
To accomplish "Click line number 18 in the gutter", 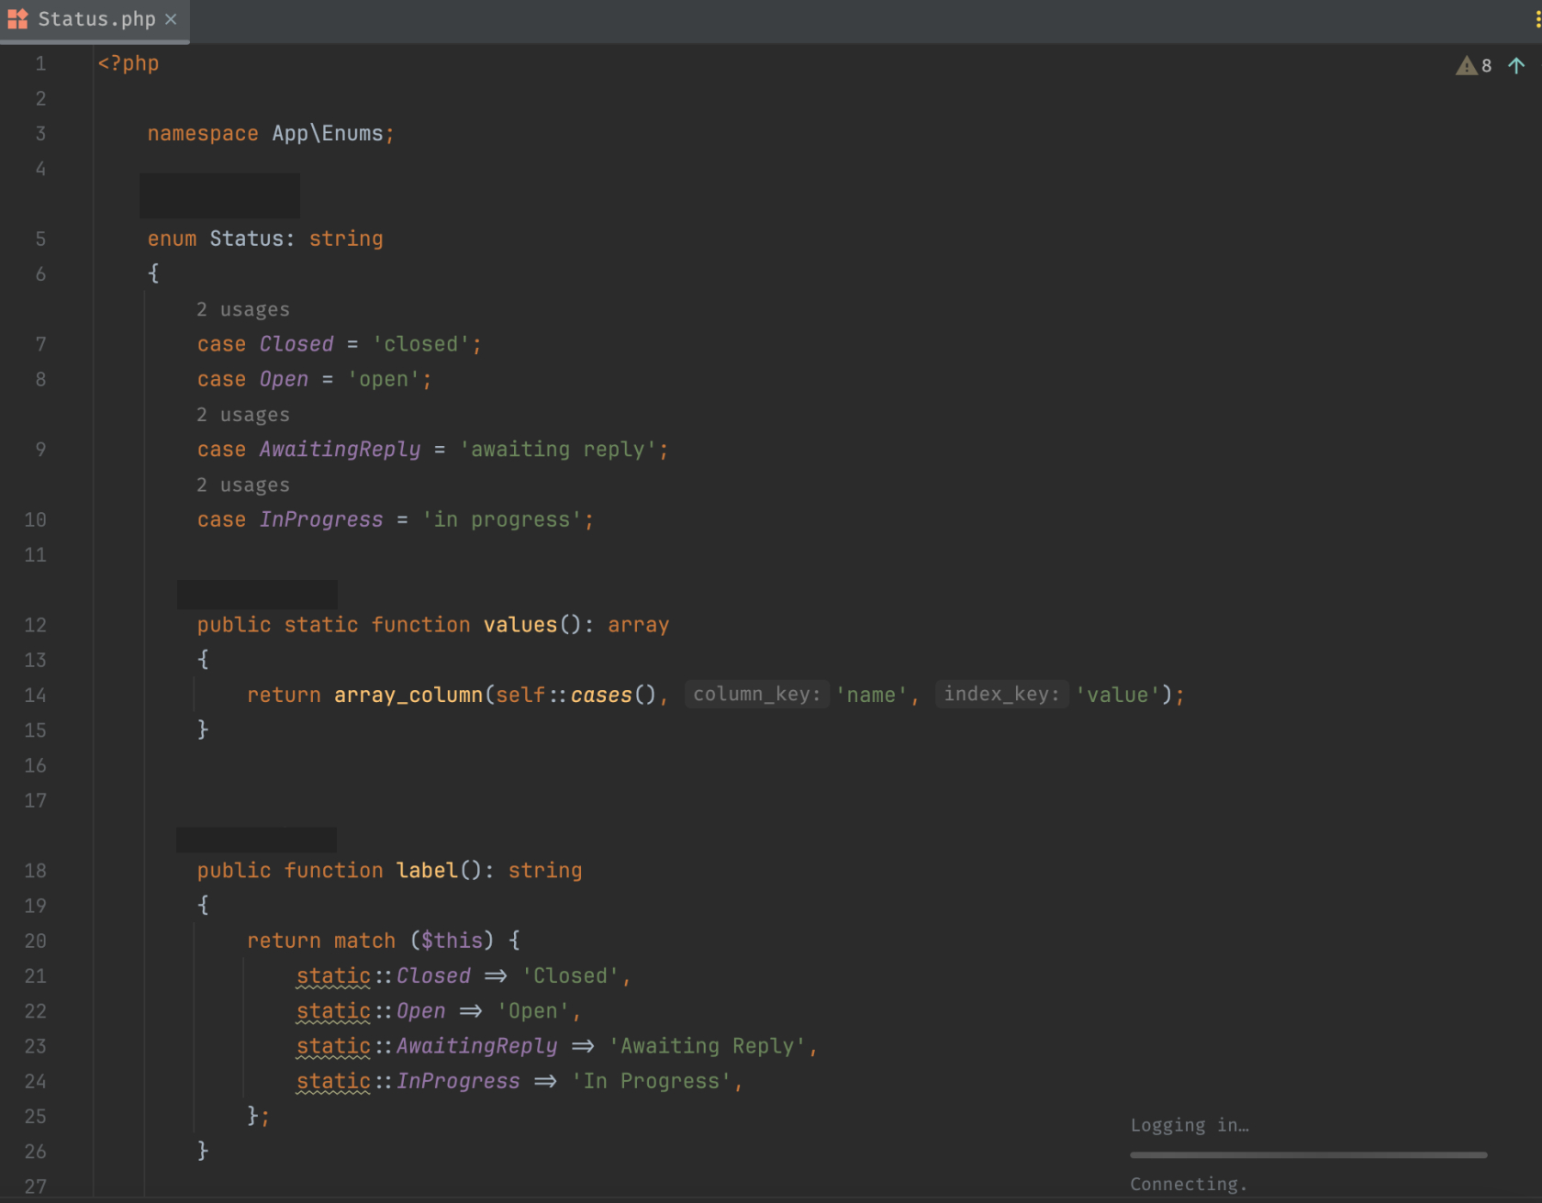I will point(35,871).
